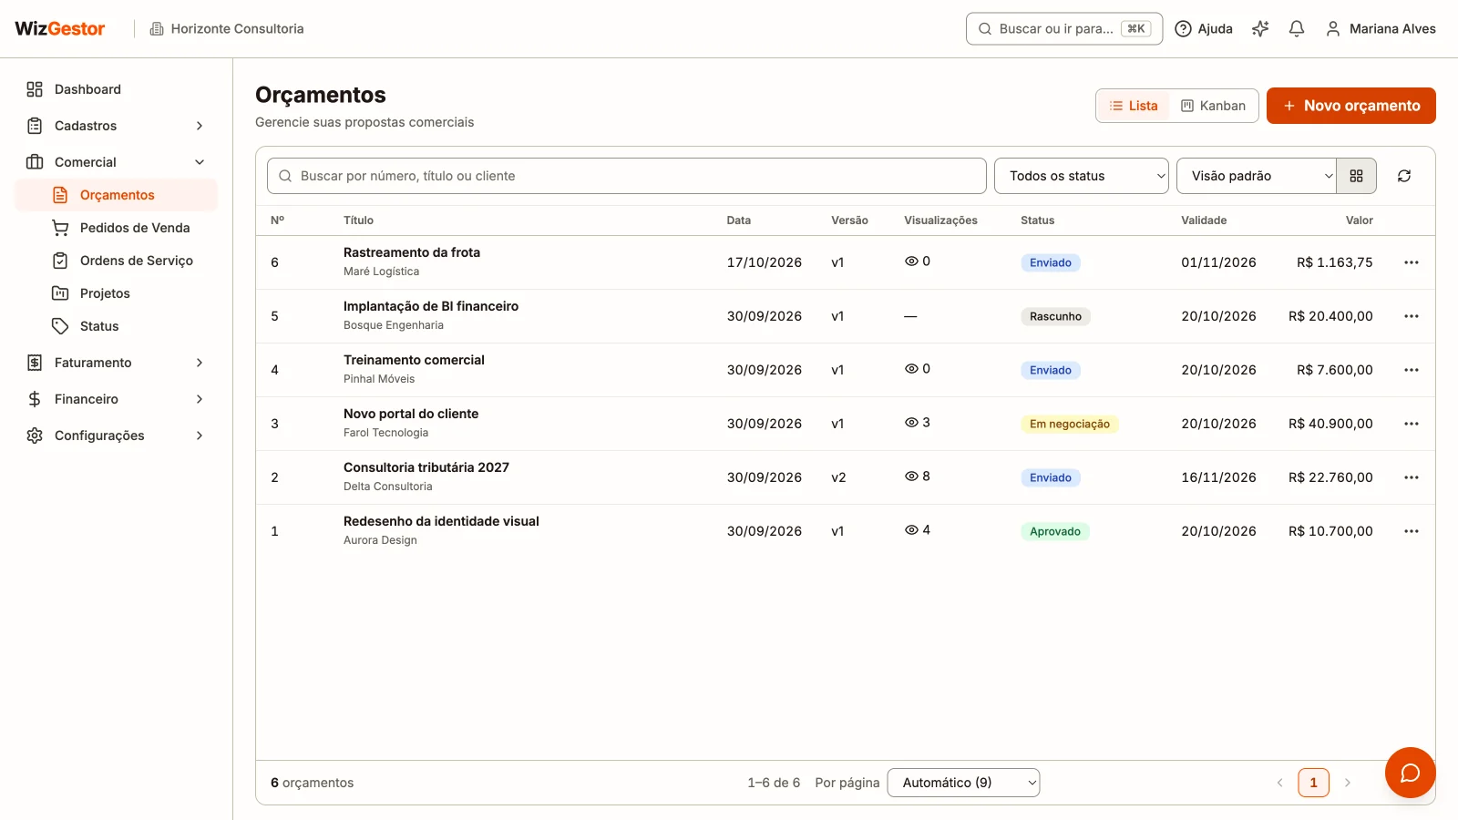Open actions menu for Treinamento comercial

tap(1412, 370)
